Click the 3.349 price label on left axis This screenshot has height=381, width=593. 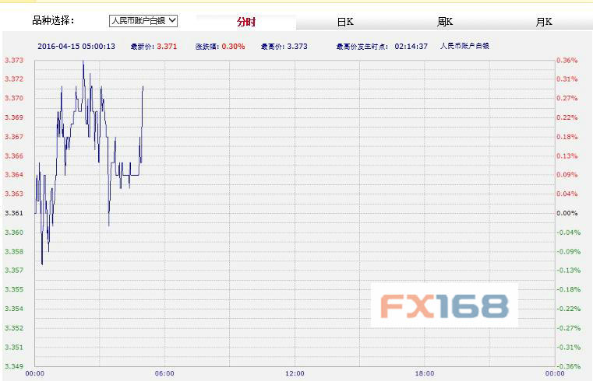click(13, 366)
